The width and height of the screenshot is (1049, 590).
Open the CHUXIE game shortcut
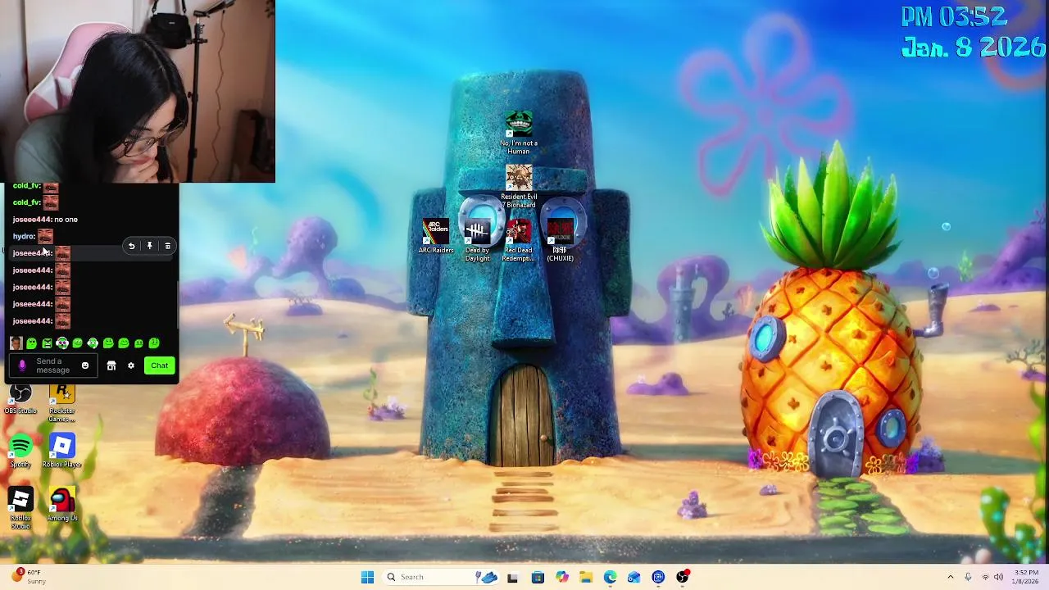pos(560,240)
